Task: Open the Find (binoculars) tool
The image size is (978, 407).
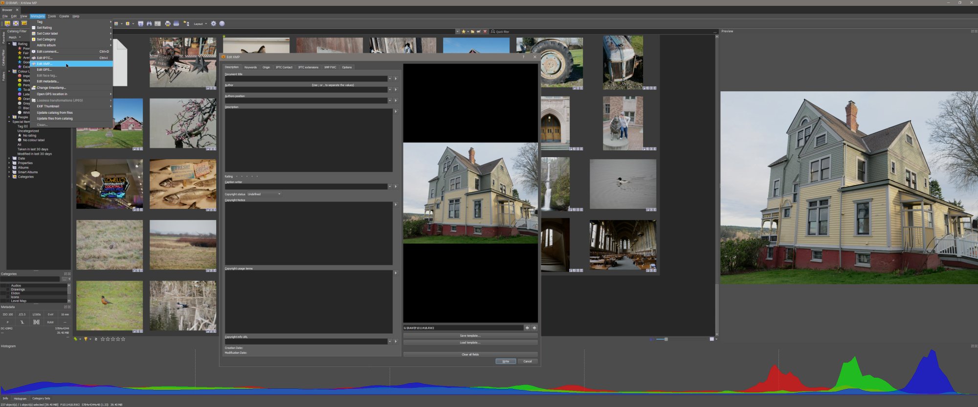Action: (149, 23)
